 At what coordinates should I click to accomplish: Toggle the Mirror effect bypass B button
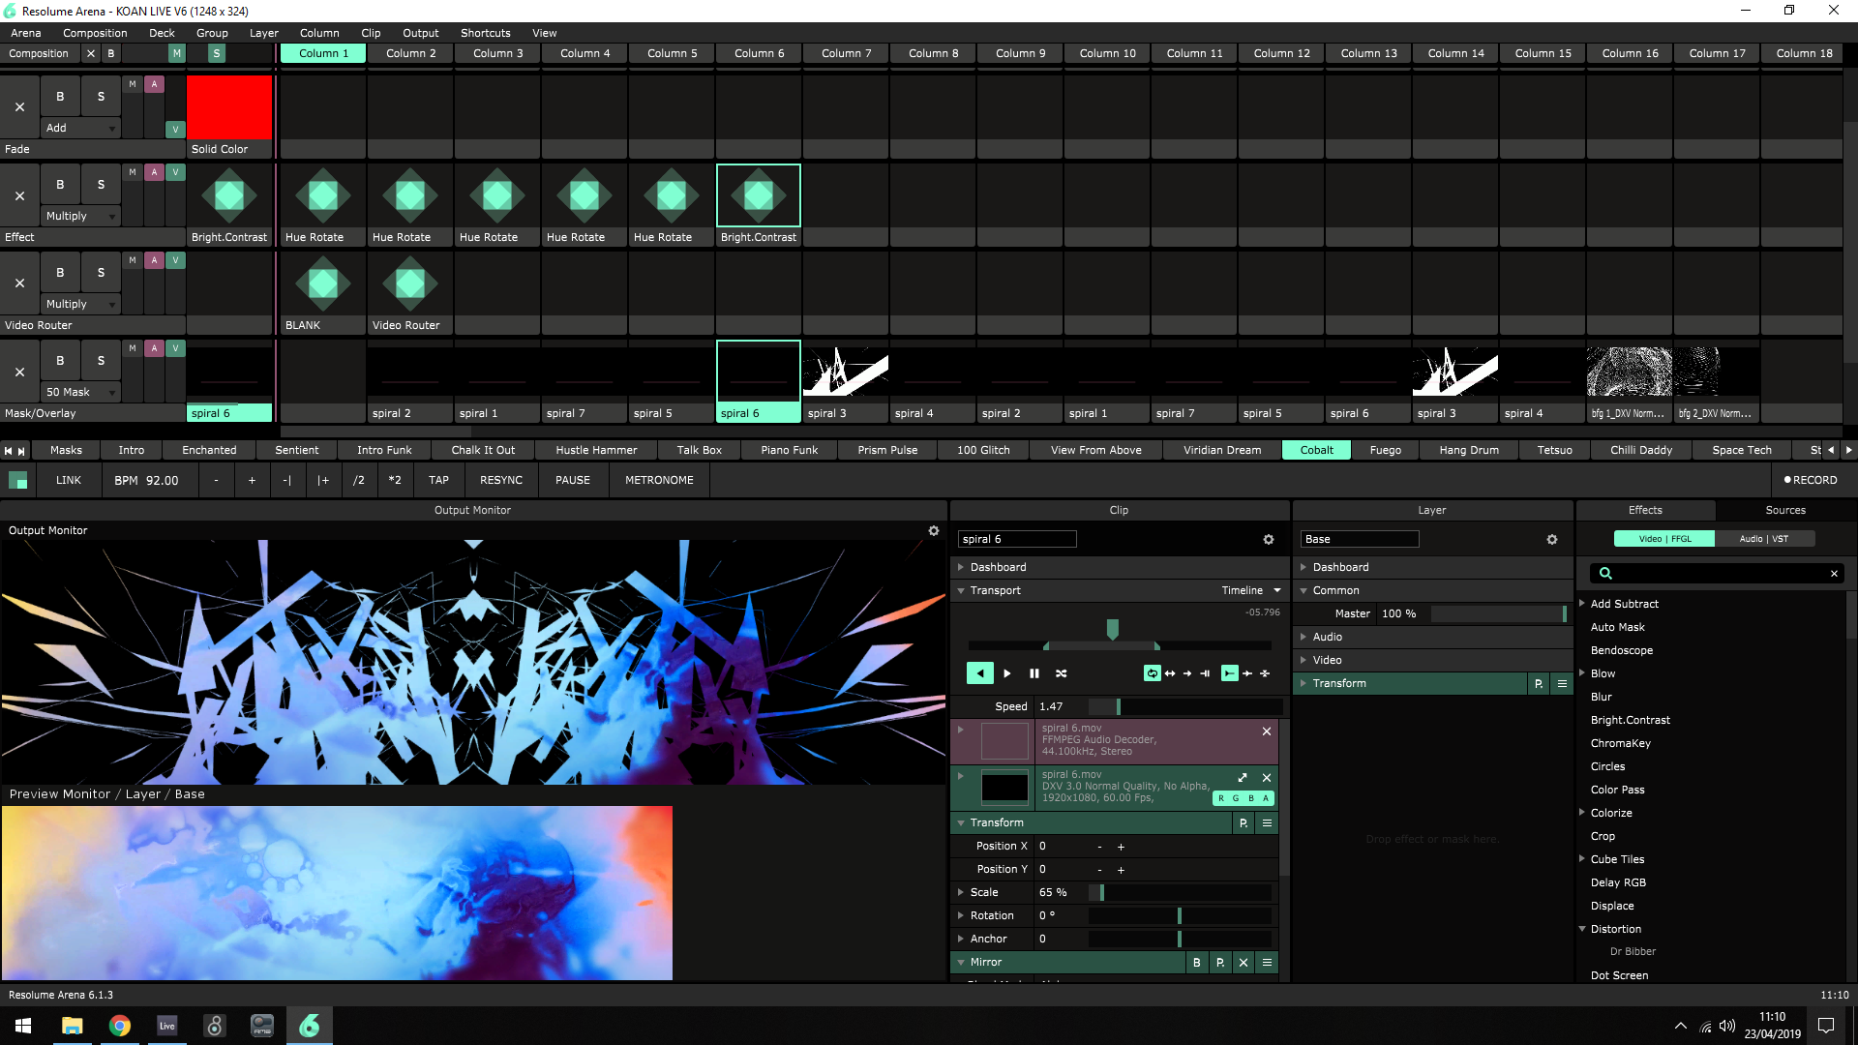[x=1197, y=963]
